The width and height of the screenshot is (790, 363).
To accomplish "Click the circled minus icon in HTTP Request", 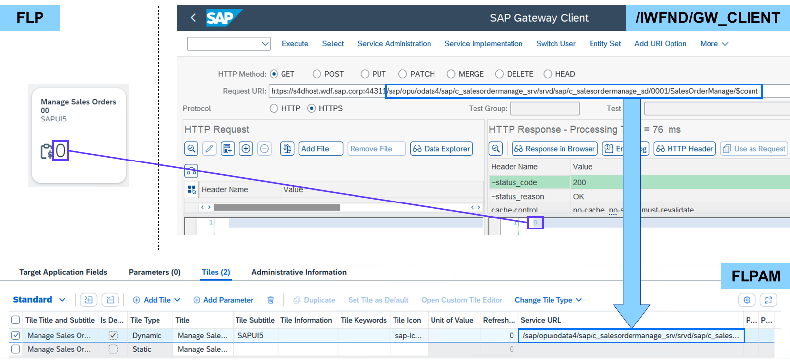I will tap(264, 148).
